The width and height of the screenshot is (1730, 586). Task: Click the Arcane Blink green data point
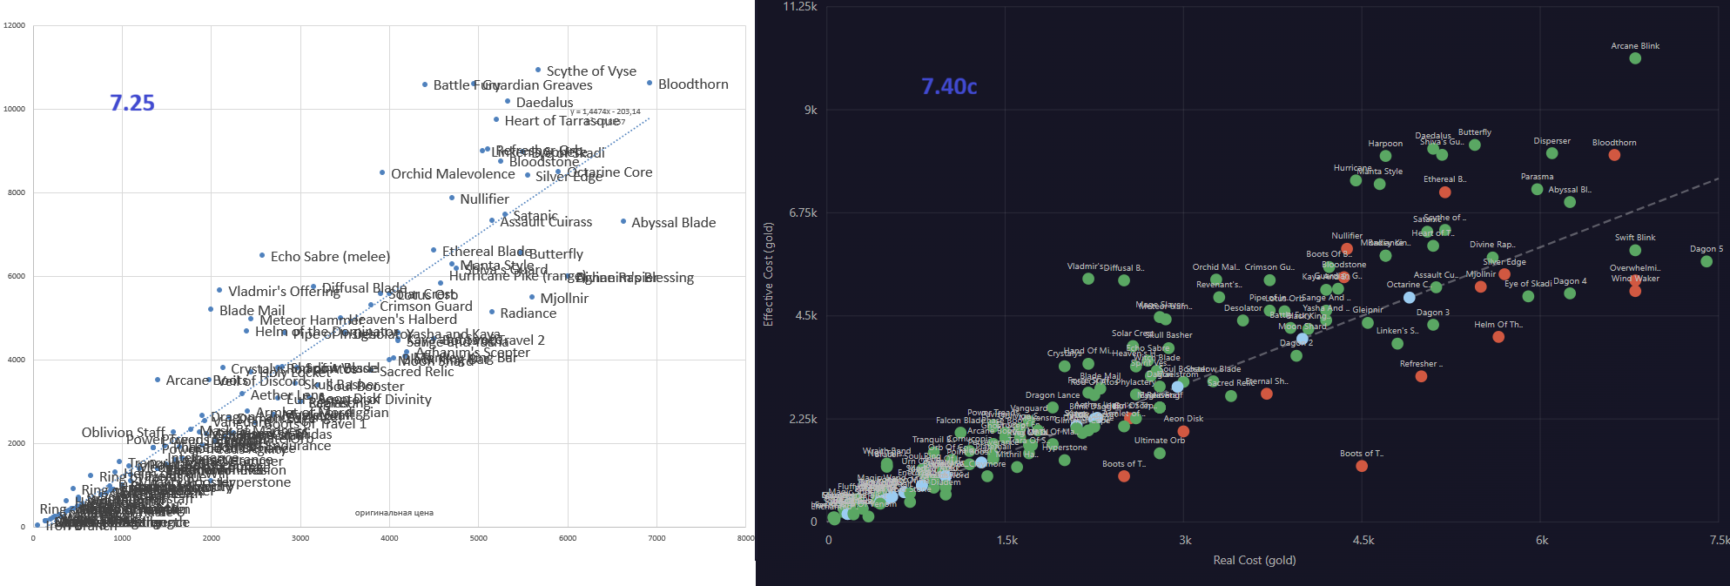click(x=1634, y=58)
